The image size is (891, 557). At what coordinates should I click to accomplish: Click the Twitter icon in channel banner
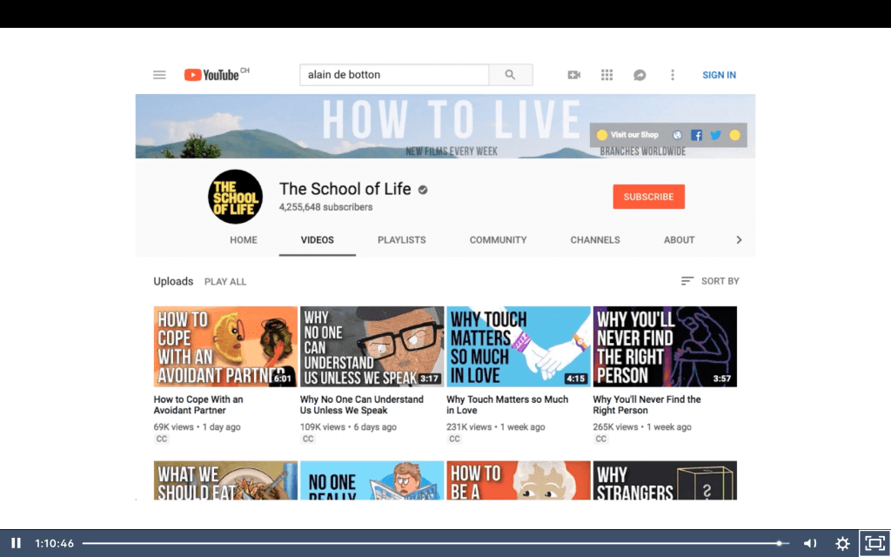(715, 135)
